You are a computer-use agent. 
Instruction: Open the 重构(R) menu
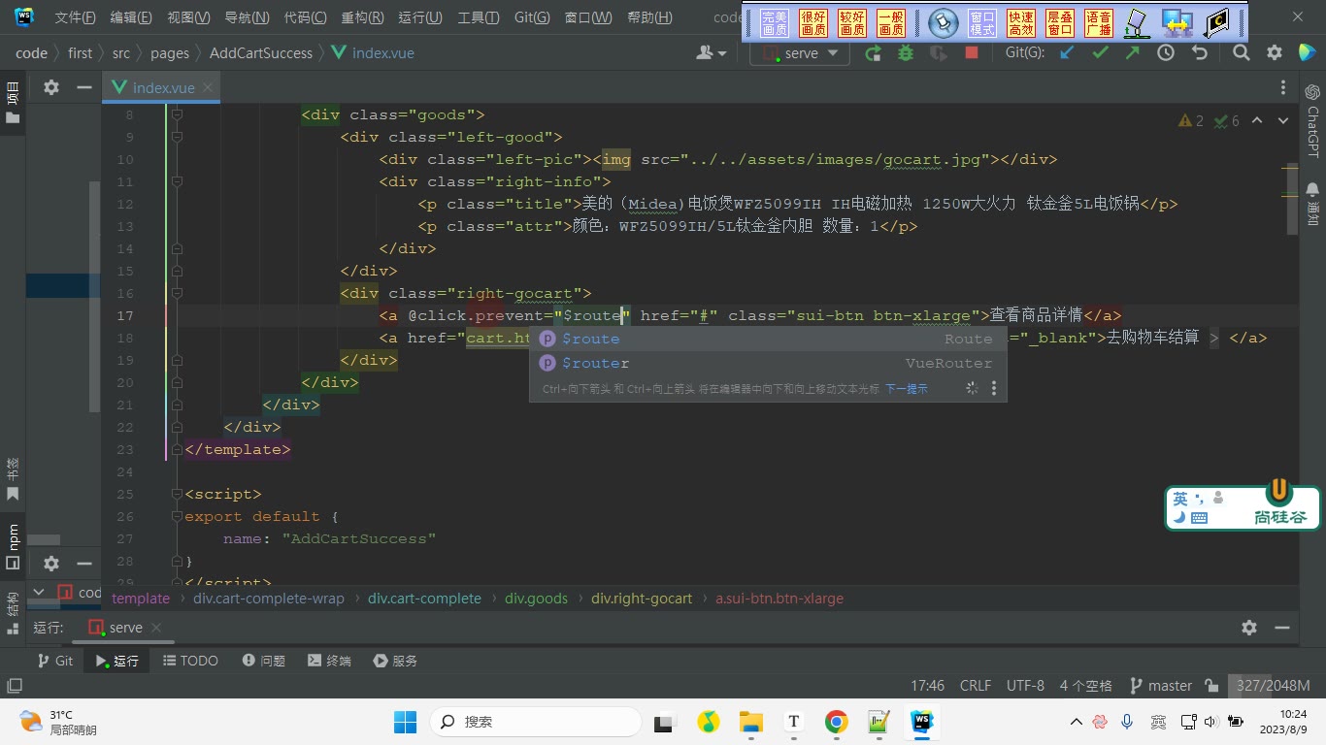[362, 17]
